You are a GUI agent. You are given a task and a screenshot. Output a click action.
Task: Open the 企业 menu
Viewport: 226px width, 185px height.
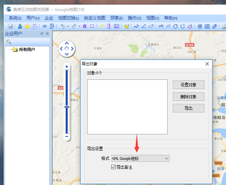tap(49, 18)
